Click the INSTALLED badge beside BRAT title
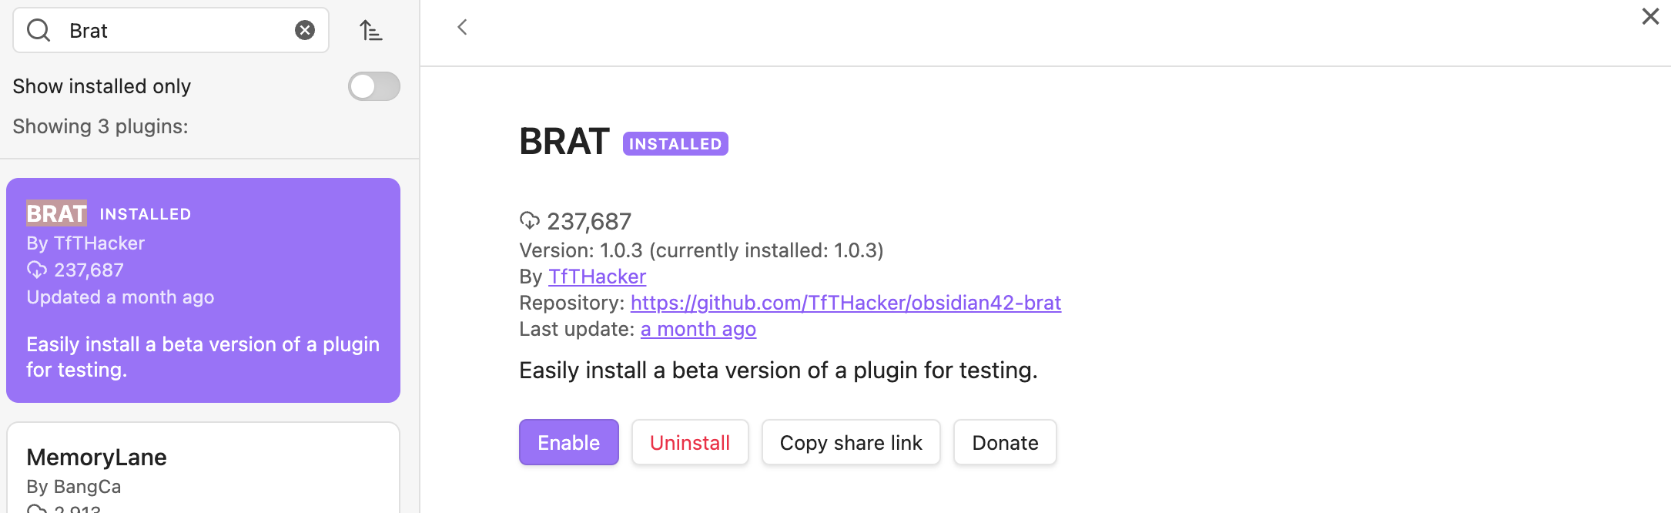1671x513 pixels. 675,144
